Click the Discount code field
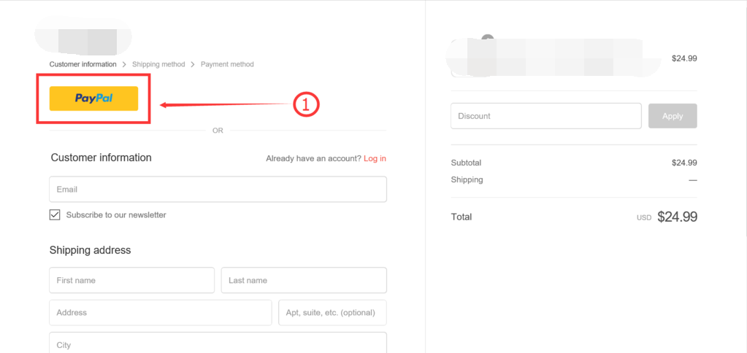 coord(545,116)
